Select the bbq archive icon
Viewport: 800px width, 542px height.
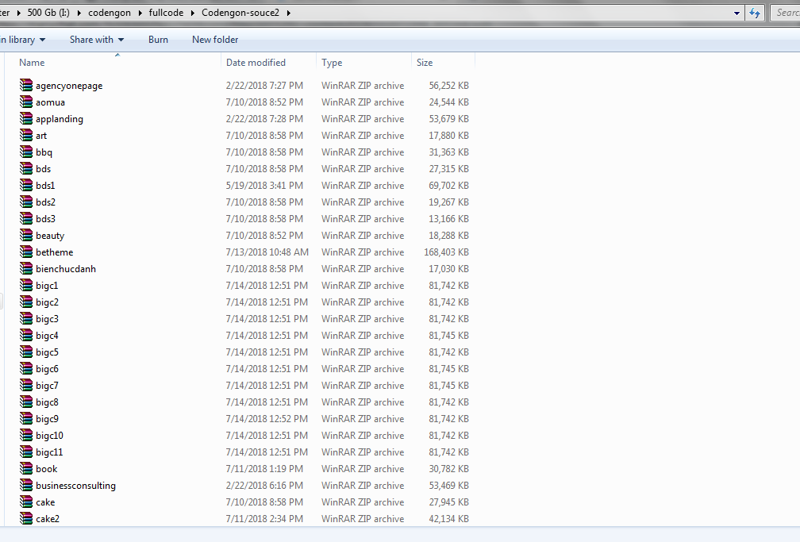[26, 152]
